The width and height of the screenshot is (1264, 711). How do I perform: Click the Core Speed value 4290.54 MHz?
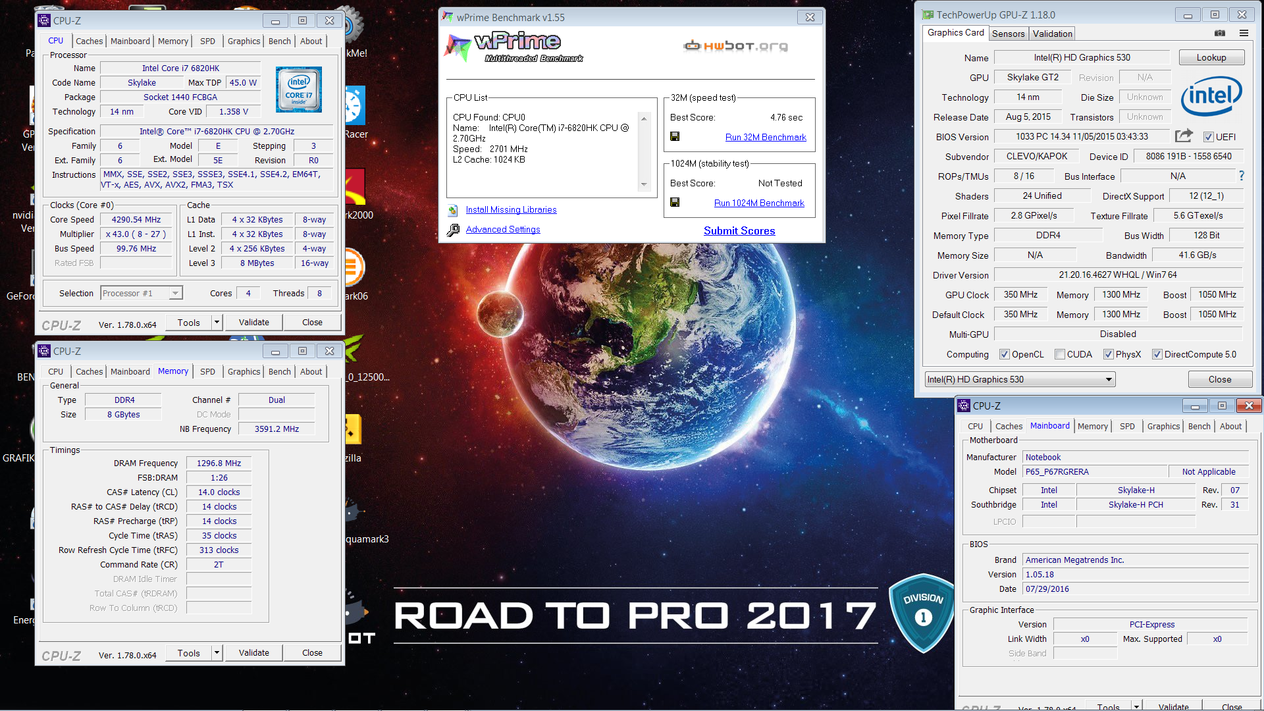(x=136, y=219)
